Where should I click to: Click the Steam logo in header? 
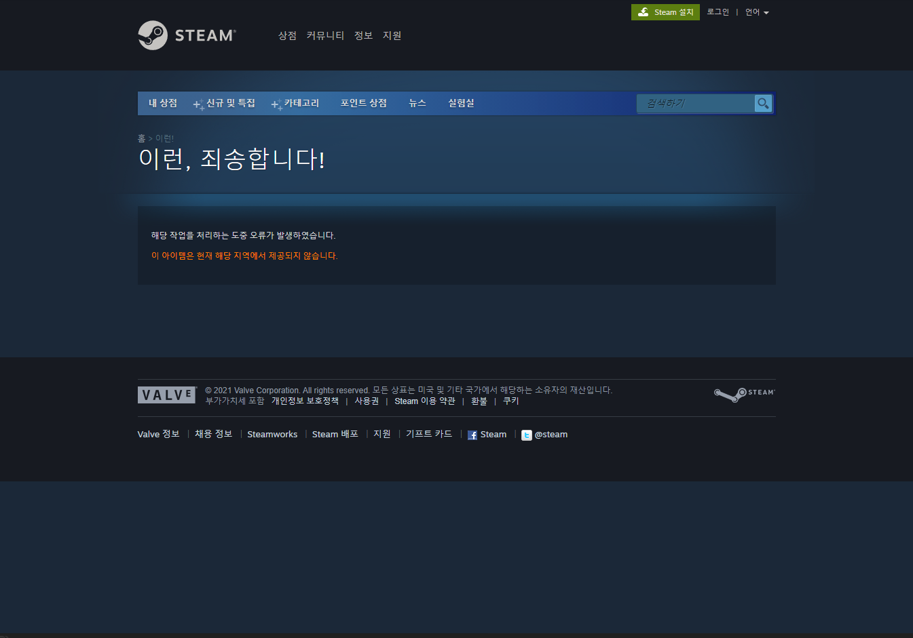187,35
